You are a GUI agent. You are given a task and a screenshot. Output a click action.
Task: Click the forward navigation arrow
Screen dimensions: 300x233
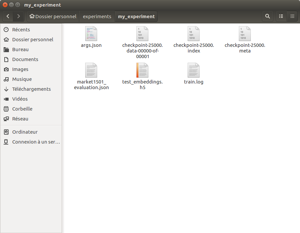tap(19, 16)
